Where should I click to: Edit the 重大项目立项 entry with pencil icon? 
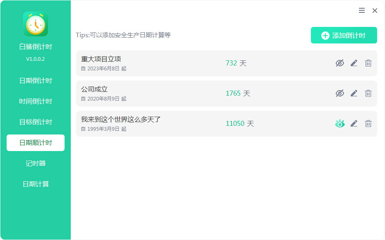tap(354, 63)
